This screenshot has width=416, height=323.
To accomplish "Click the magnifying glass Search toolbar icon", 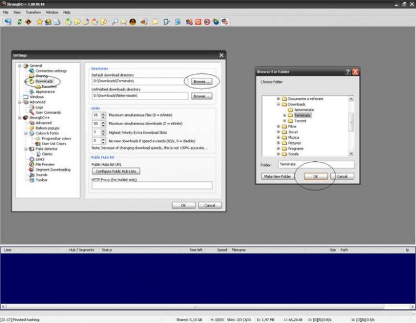I will click(x=115, y=22).
